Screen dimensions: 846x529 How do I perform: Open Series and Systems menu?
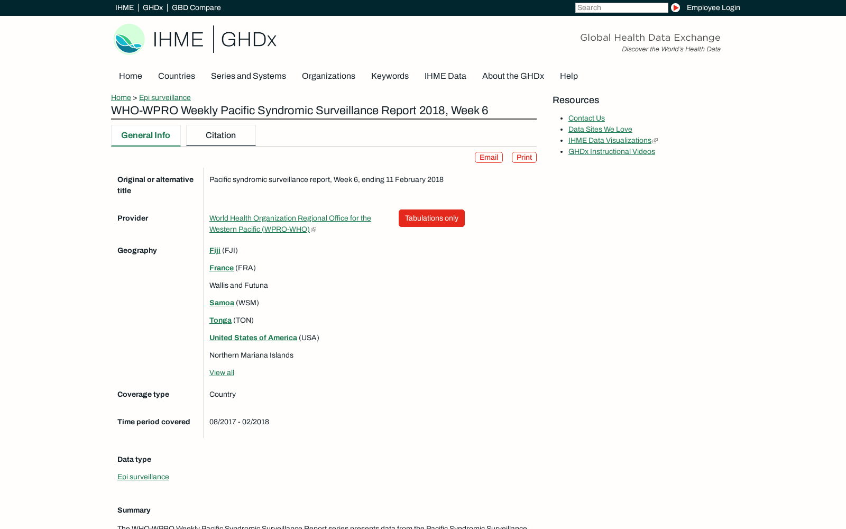[249, 76]
